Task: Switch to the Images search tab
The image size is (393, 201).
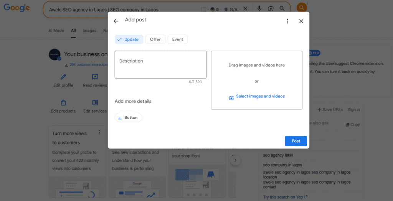Action: 89,31
